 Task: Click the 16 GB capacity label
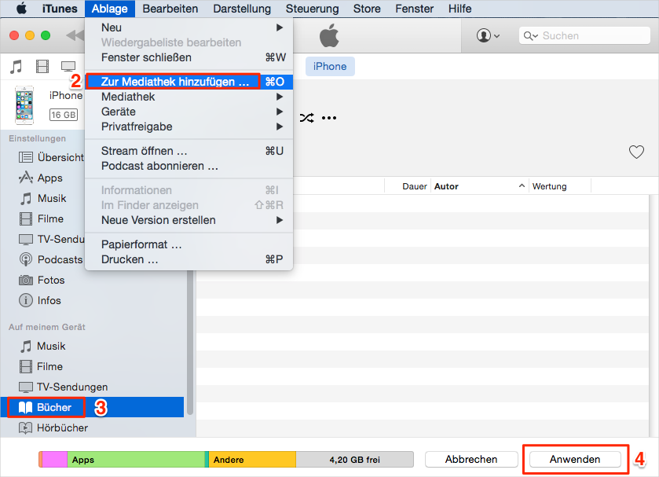(64, 115)
